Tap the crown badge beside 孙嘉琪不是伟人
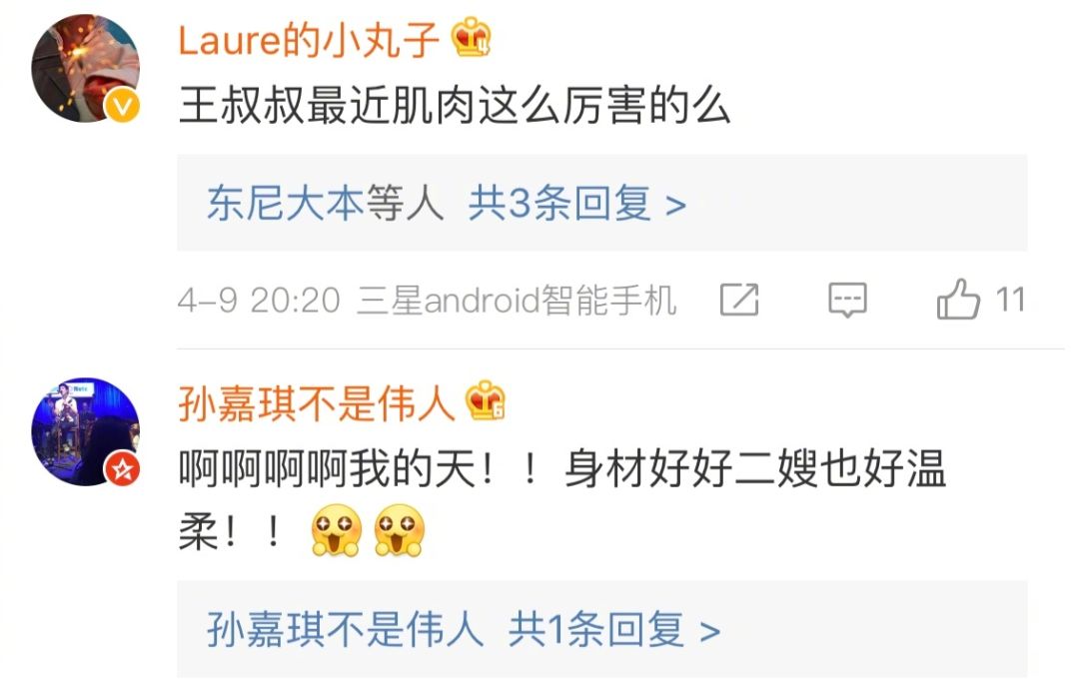The image size is (1079, 689). 486,400
